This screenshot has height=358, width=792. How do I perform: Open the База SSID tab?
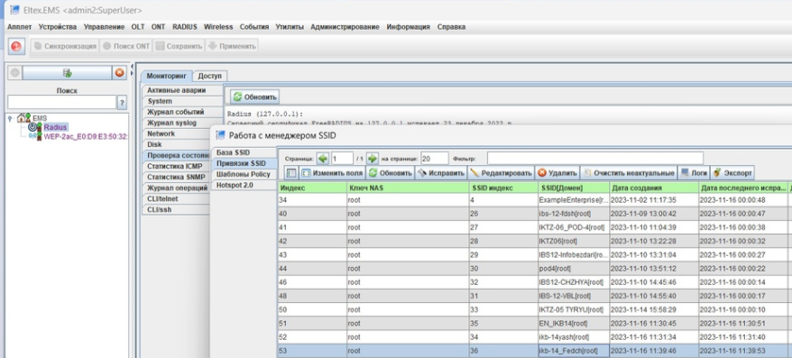pos(244,152)
